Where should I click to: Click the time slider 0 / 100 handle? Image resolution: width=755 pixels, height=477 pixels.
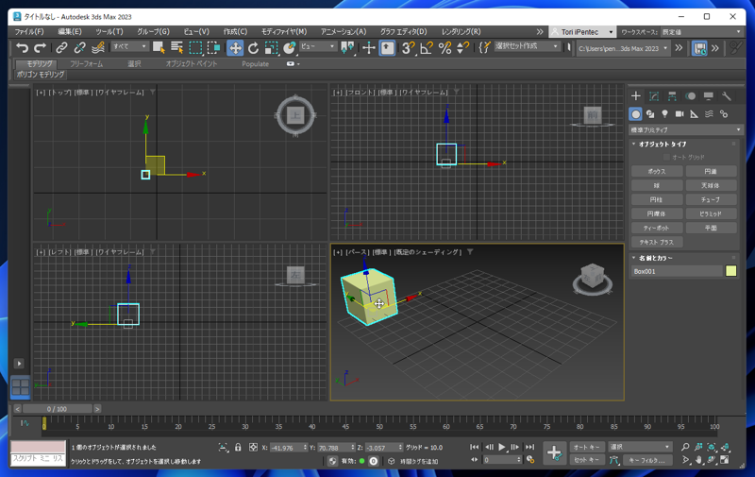click(x=57, y=409)
